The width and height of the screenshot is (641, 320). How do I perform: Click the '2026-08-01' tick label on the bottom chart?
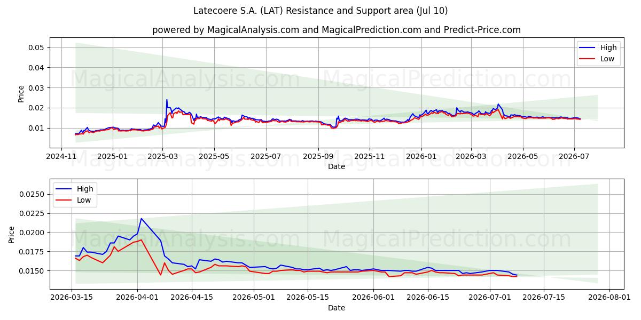coord(609,298)
